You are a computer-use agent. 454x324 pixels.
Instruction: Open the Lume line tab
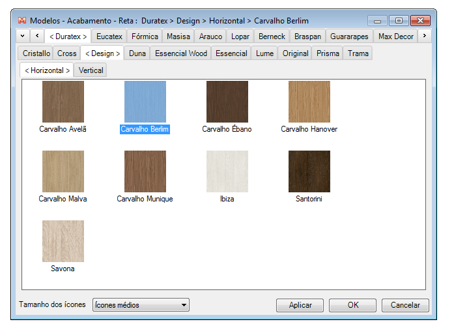pyautogui.click(x=264, y=53)
